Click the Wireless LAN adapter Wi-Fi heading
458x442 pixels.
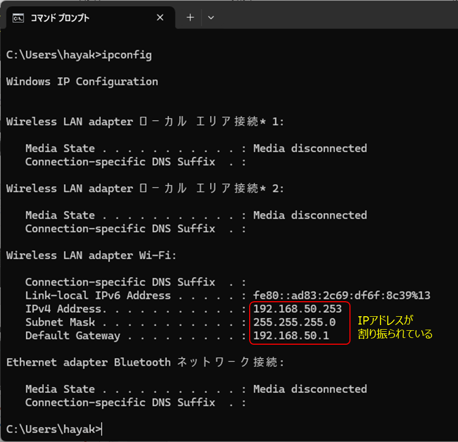point(91,256)
